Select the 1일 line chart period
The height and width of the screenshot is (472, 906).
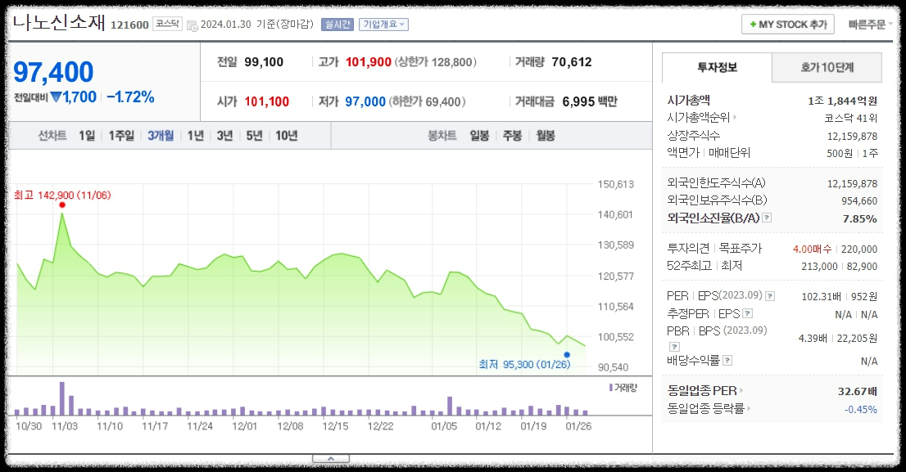tap(87, 136)
